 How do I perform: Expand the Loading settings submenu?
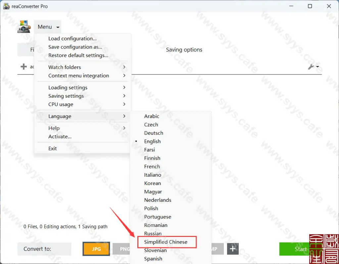tap(82, 87)
